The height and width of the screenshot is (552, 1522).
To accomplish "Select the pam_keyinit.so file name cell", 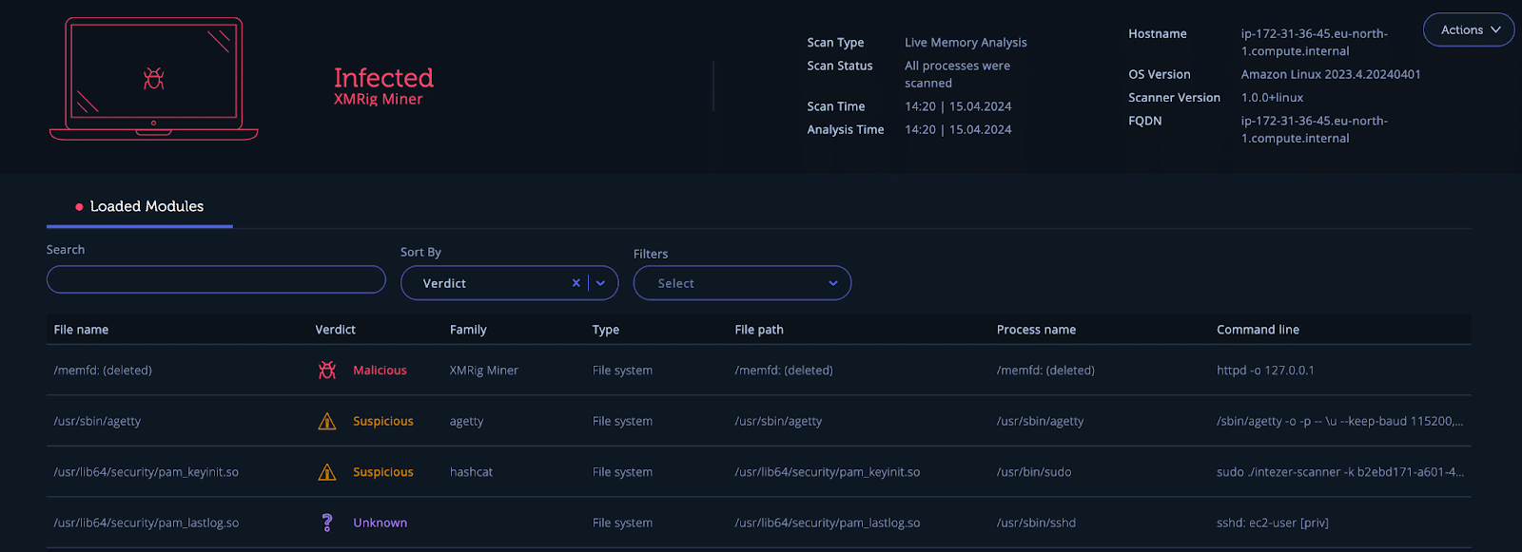I will (146, 472).
